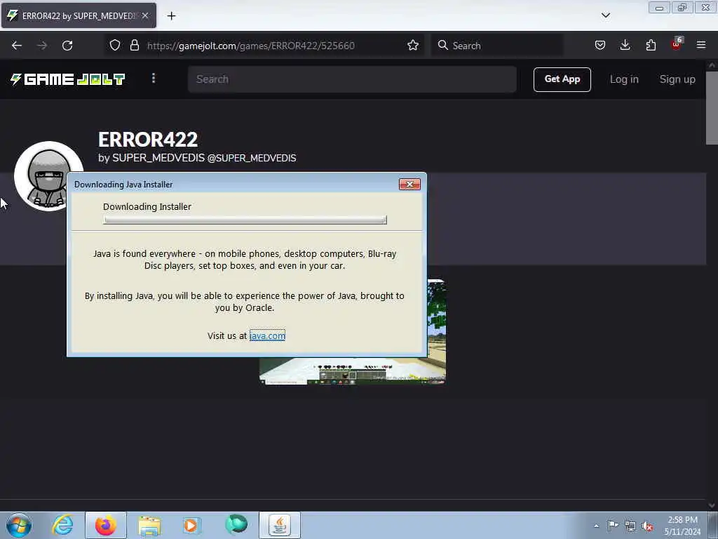Click the site security padlock icon
718x539 pixels.
click(135, 46)
